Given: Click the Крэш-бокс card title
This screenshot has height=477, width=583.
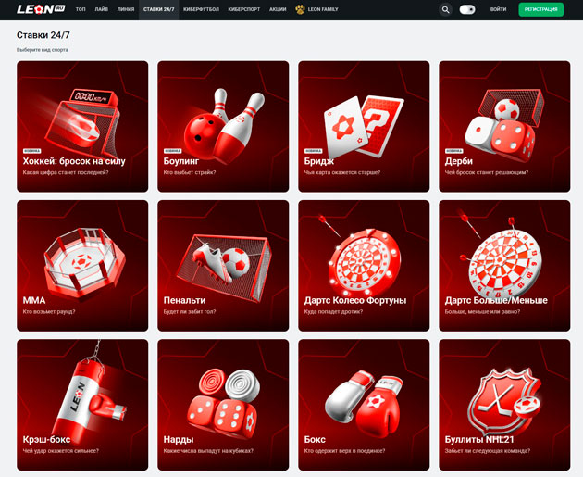Looking at the screenshot, I should [46, 439].
